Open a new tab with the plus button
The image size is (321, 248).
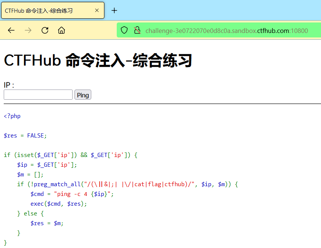point(114,10)
